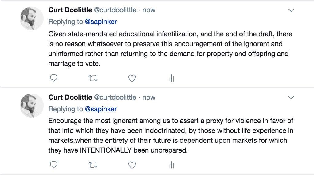Open @sapinker link in the first tweet
The image size is (314, 176).
coord(101,22)
